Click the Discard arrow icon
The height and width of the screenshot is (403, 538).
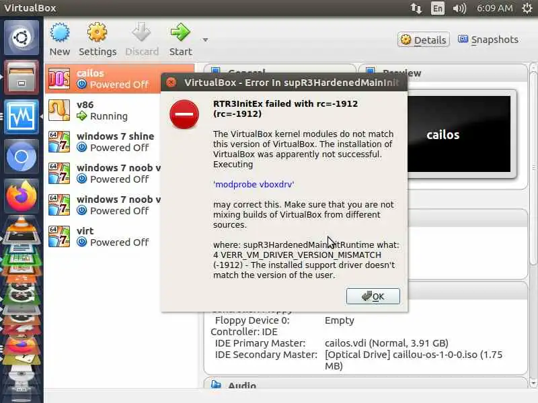pos(141,32)
